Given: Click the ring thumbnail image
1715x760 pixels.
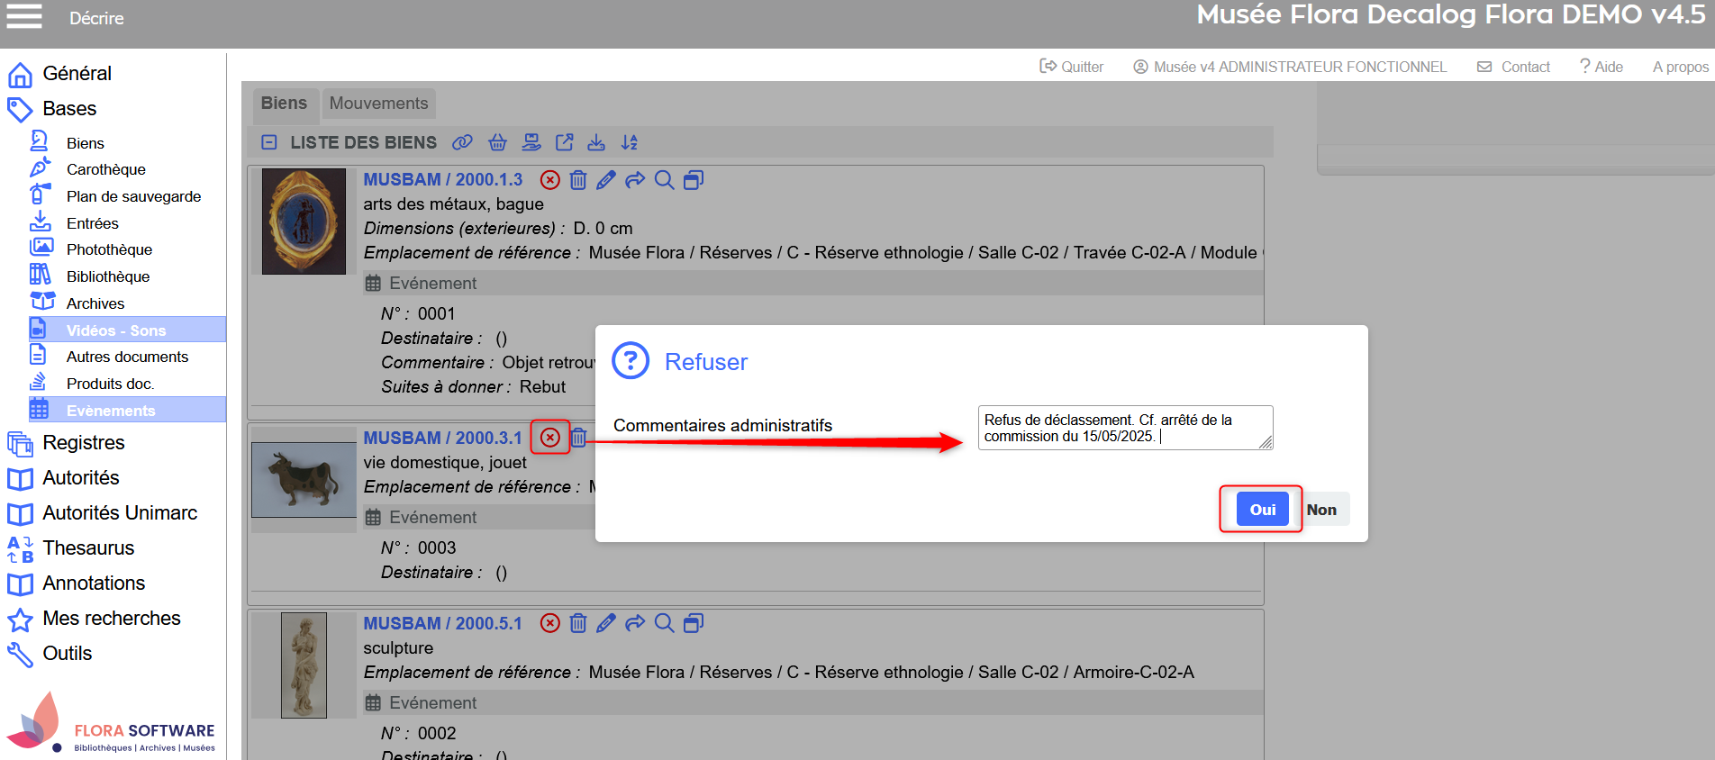Looking at the screenshot, I should tap(304, 222).
